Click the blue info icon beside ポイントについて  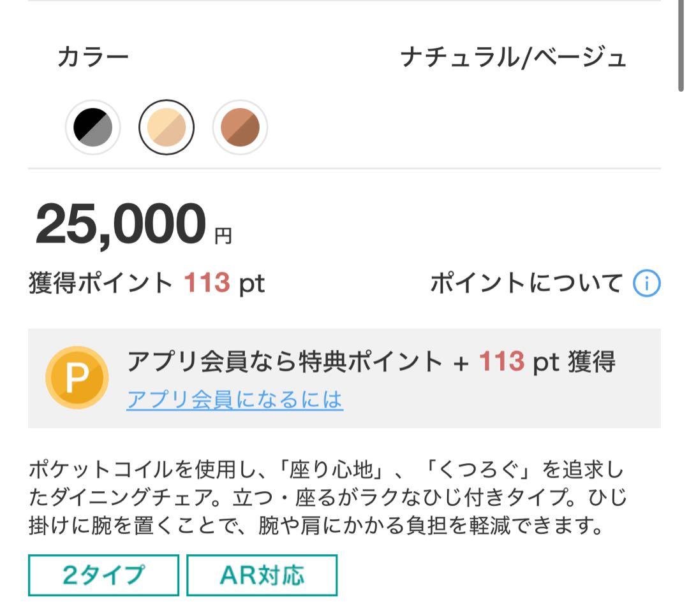click(646, 284)
